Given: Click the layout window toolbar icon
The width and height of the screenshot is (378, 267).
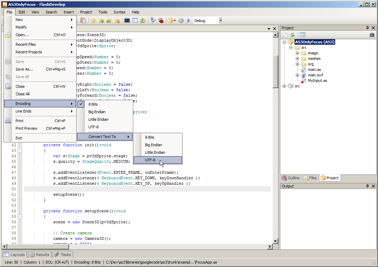Looking at the screenshot, I should (135, 21).
